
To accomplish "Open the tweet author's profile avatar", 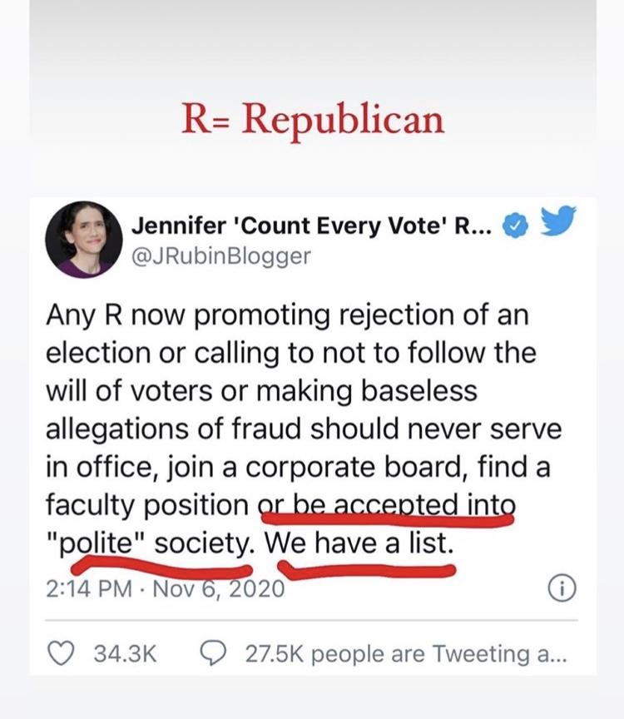I will (83, 240).
